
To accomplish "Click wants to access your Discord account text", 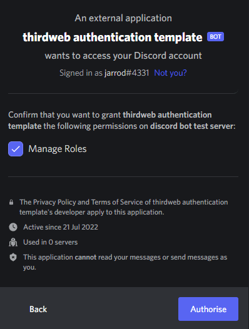I will 123,56.
